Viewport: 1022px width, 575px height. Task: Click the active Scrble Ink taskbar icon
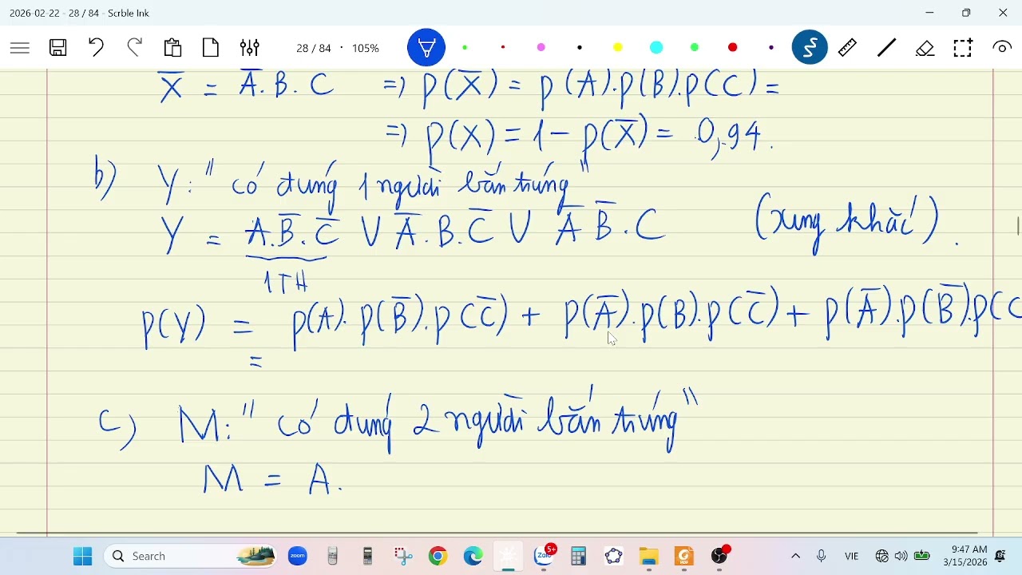tap(509, 556)
